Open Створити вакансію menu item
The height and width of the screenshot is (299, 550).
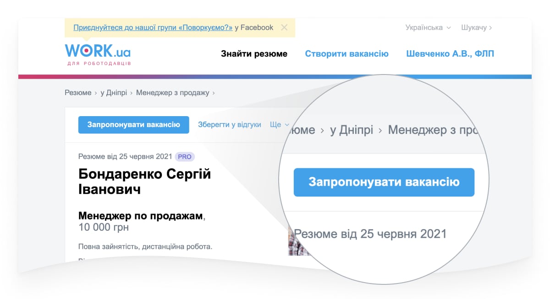[346, 54]
